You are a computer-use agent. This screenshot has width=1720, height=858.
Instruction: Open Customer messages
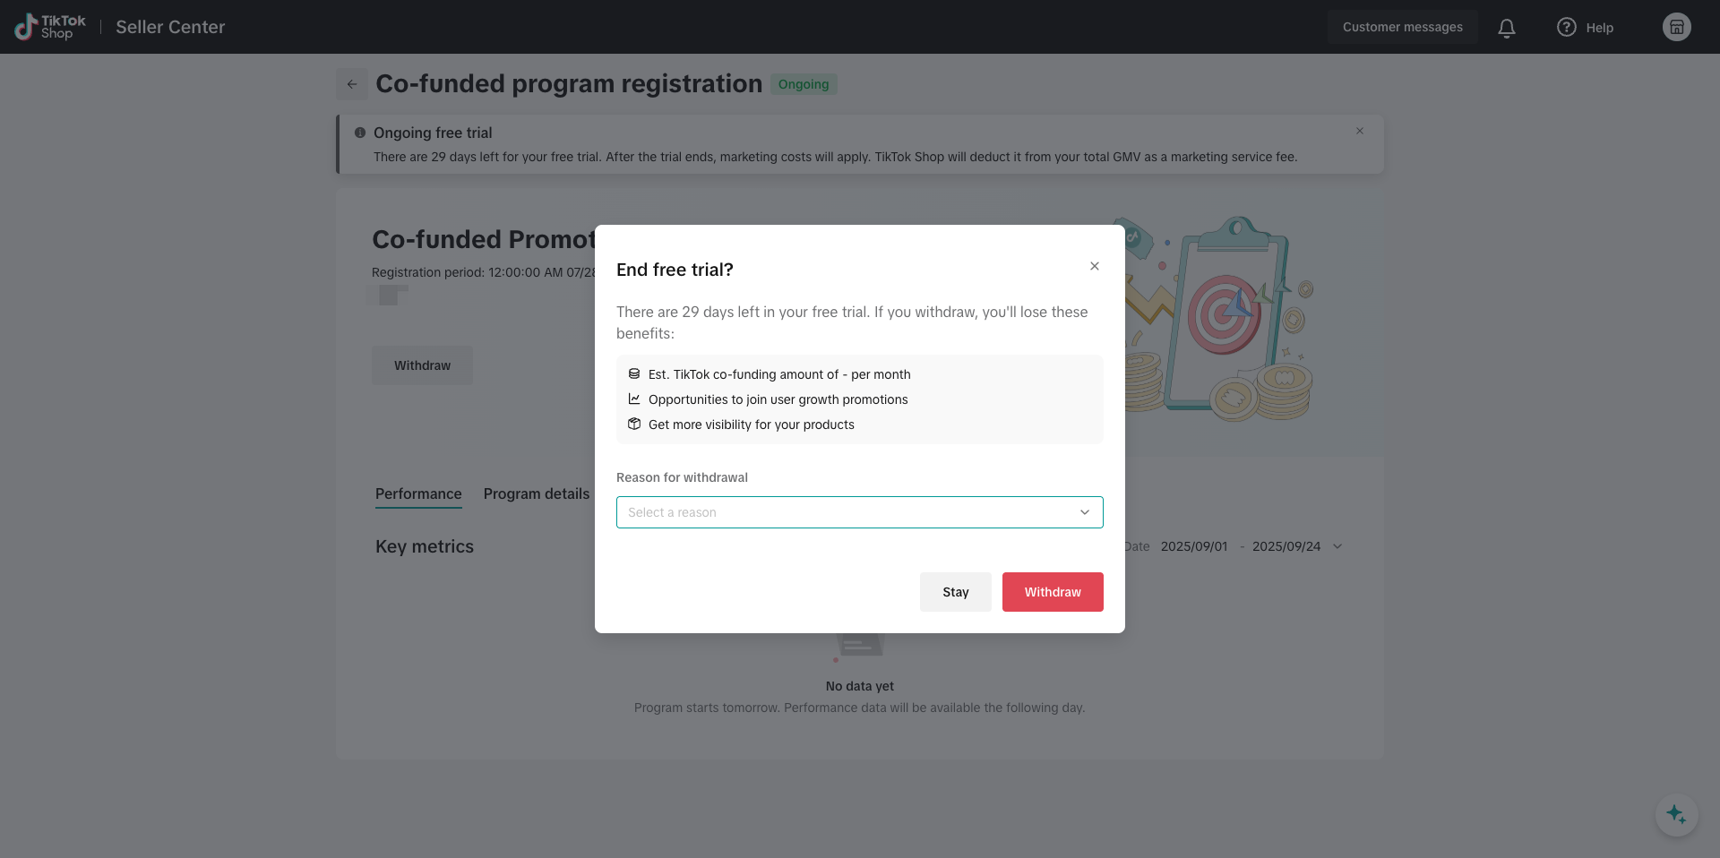(x=1402, y=27)
